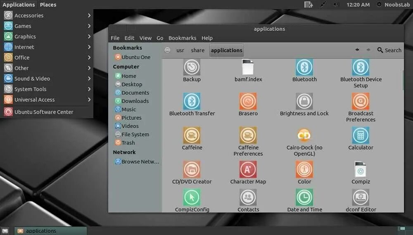This screenshot has width=413, height=235.
Task: Open Trash in sidebar
Action: pos(125,143)
